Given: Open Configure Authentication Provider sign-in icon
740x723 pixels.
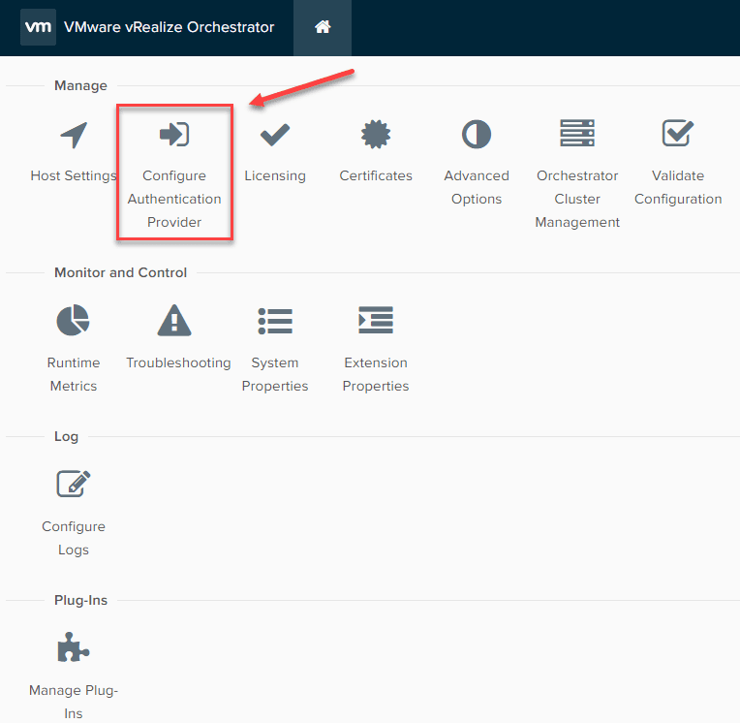Looking at the screenshot, I should coord(174,134).
